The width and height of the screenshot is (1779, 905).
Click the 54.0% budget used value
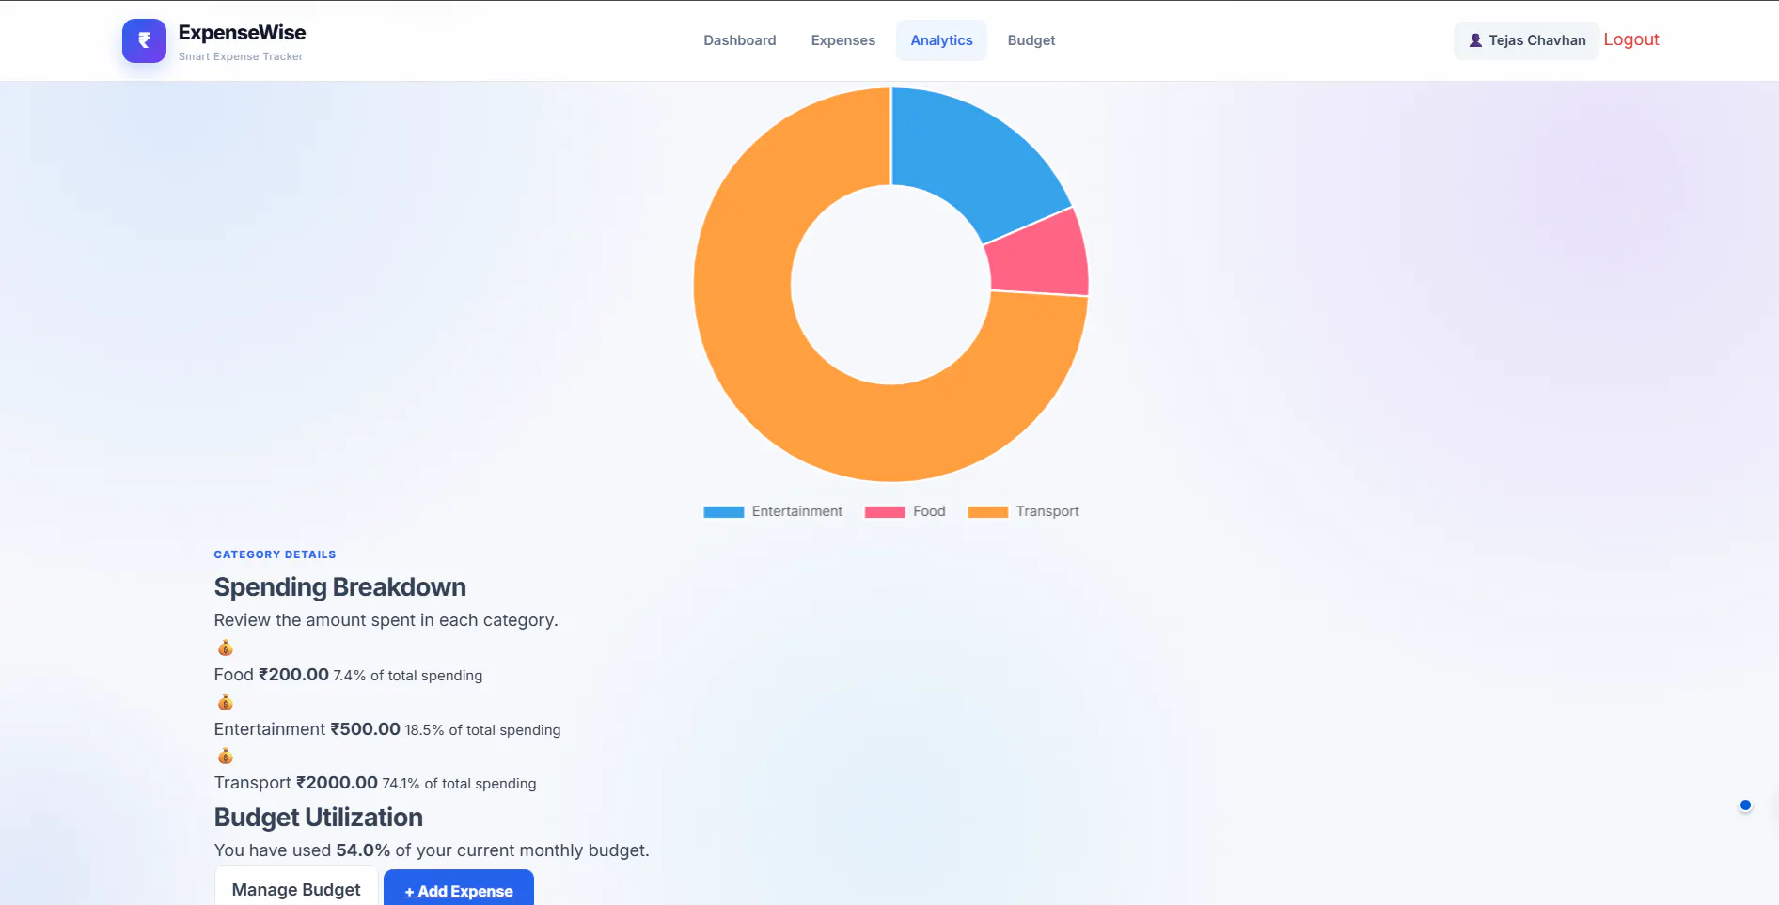tap(363, 850)
